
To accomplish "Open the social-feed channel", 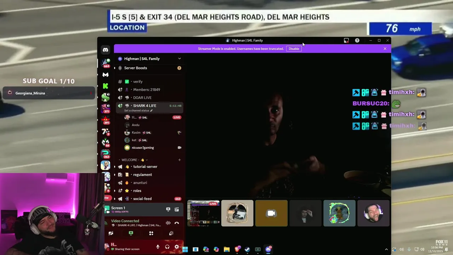I will (149, 199).
